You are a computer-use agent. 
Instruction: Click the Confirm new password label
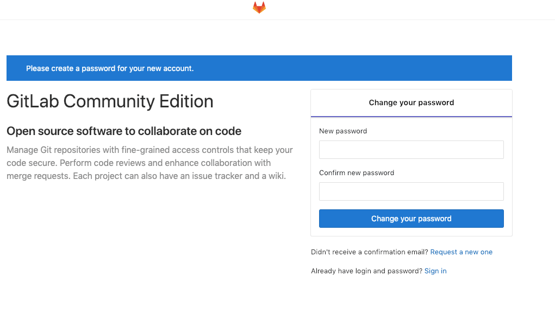(357, 173)
